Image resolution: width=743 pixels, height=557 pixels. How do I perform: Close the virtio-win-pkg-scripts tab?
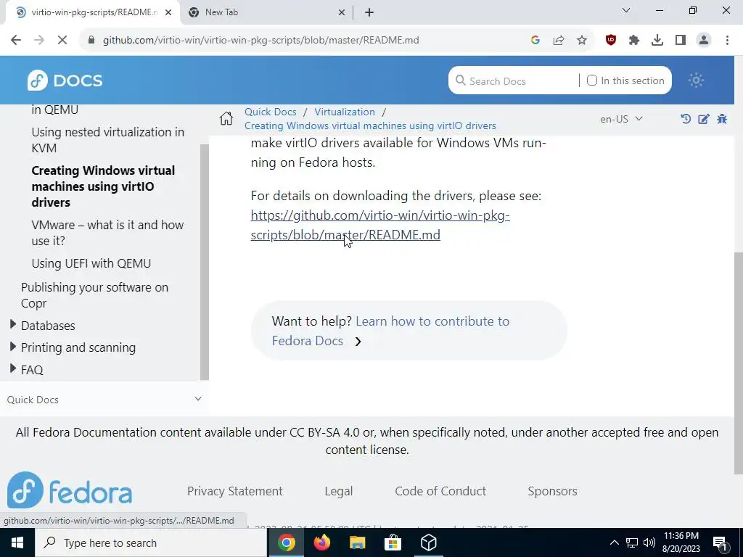pyautogui.click(x=168, y=13)
